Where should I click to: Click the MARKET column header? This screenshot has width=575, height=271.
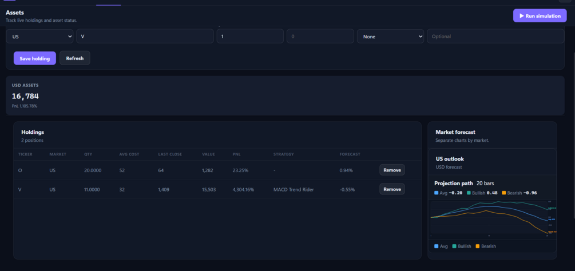(x=58, y=154)
